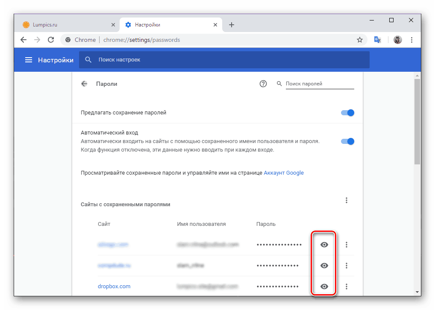Click the scrollbar up arrow

coord(417,76)
